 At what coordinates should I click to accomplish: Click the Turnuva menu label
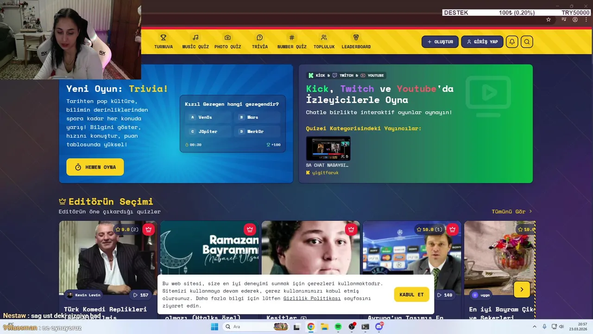164,47
